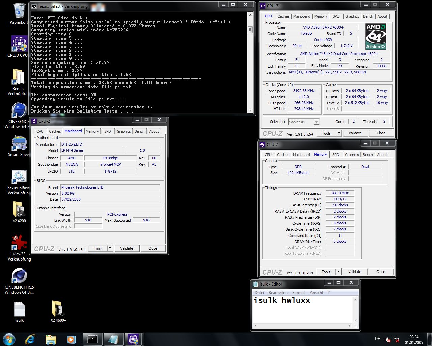This screenshot has width=432, height=346.
Task: Click Validate in the Mainboard window
Action: pyautogui.click(x=127, y=248)
